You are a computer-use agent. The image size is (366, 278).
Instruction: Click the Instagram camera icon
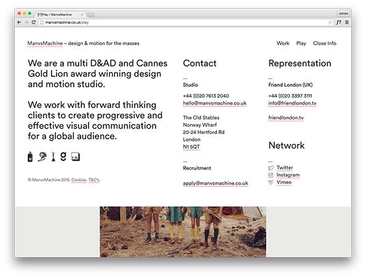[271, 175]
